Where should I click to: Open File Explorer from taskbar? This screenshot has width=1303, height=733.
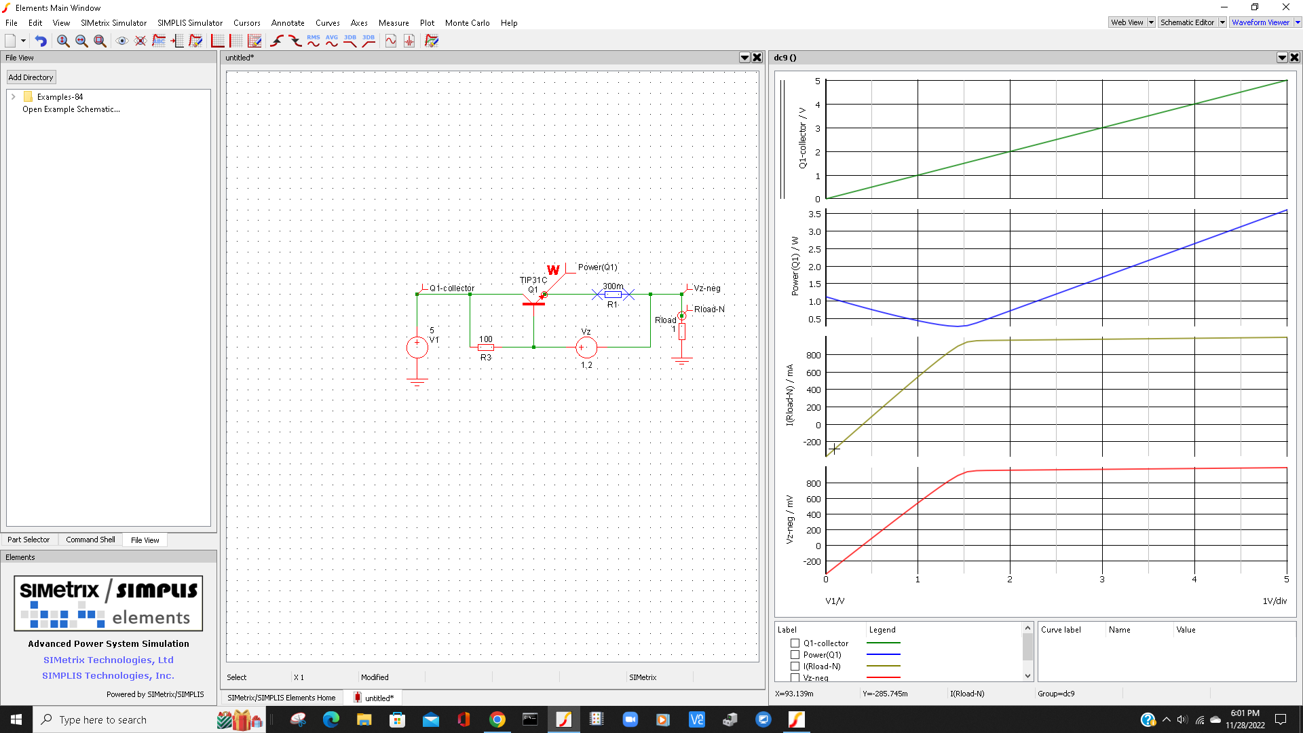point(364,719)
